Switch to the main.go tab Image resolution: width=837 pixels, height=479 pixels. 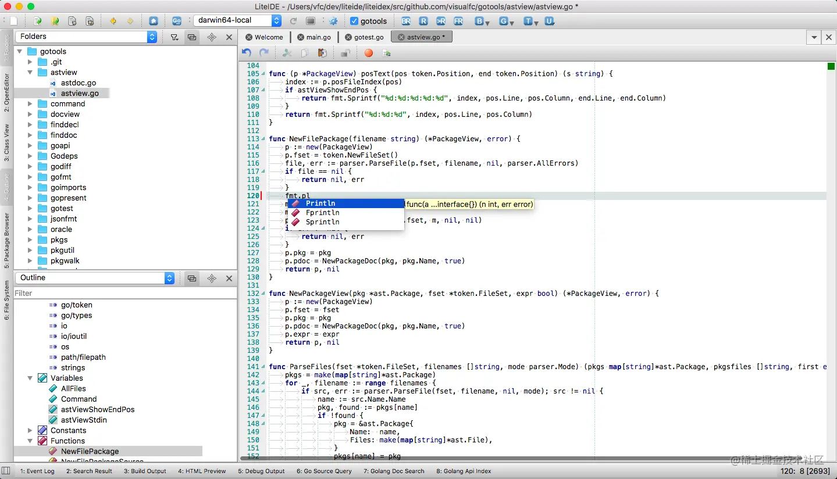tap(314, 37)
